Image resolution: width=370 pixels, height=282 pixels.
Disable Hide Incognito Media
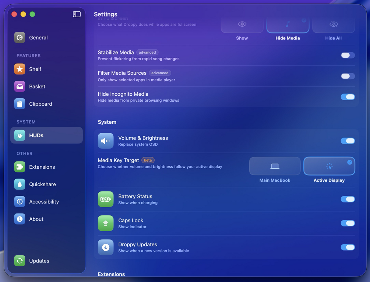coord(348,96)
